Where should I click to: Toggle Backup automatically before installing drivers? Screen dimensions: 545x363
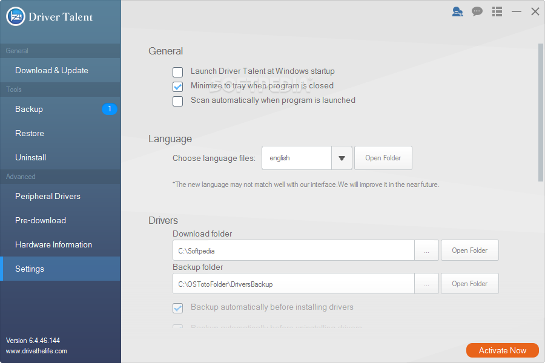tap(177, 308)
